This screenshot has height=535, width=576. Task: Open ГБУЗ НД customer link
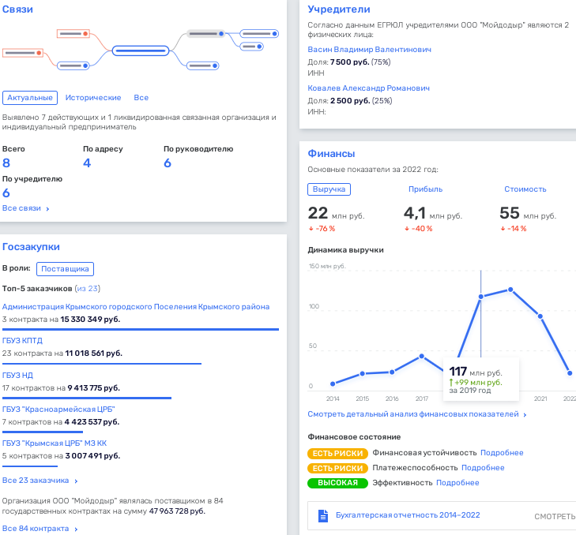point(17,376)
